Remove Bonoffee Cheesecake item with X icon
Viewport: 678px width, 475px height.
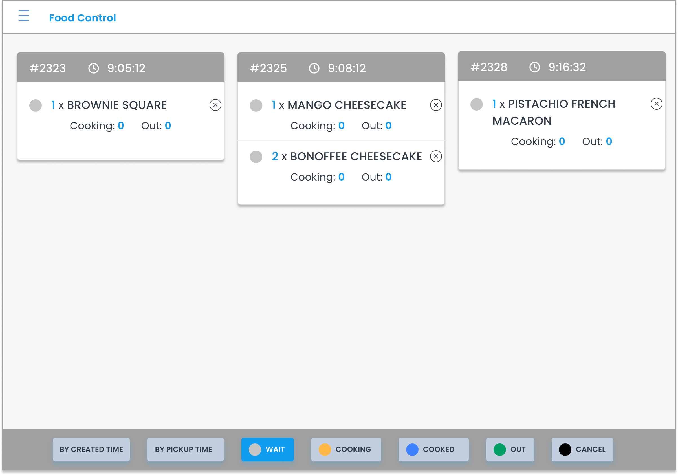(436, 156)
